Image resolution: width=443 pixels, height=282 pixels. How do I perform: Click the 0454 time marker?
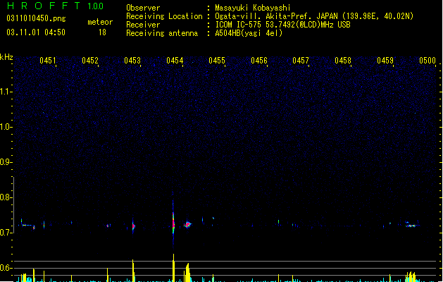point(175,61)
